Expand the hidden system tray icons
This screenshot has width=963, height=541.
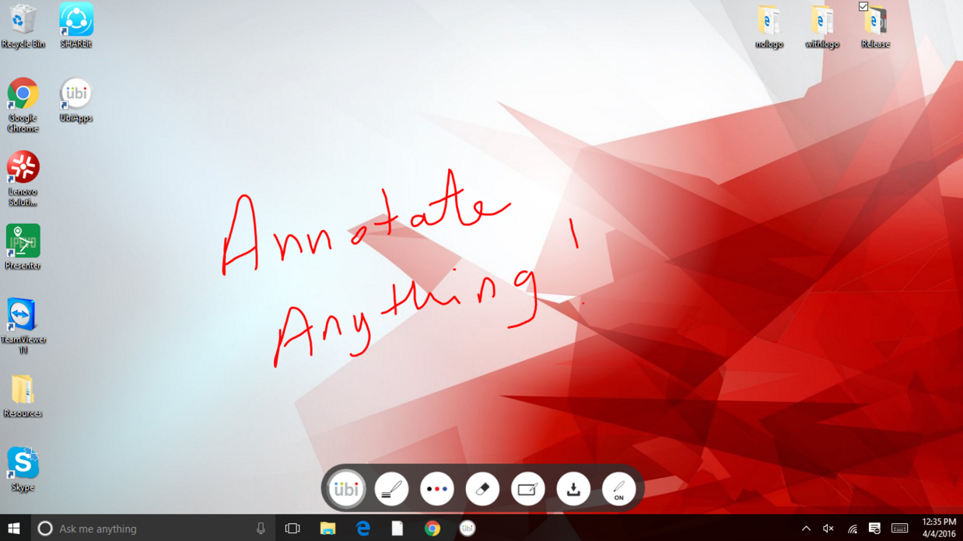tap(806, 529)
